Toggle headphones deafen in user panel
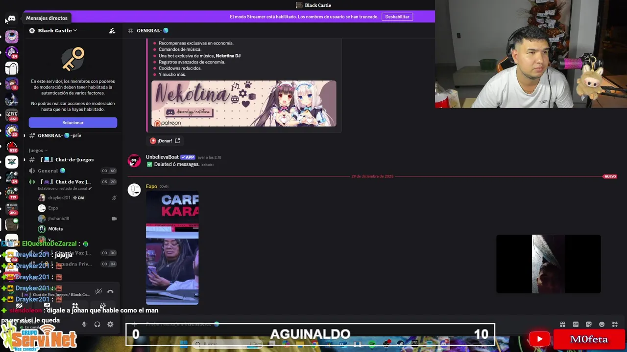The width and height of the screenshot is (627, 352). click(97, 324)
